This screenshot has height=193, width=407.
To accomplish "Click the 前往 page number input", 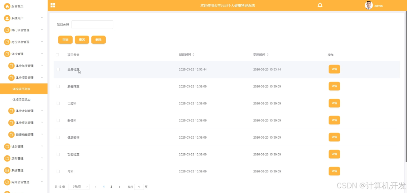I will (139, 187).
